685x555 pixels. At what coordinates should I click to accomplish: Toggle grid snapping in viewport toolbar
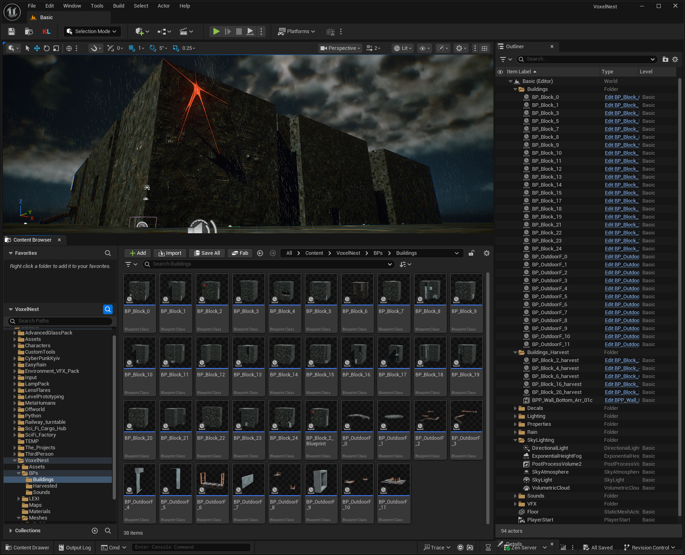pos(132,48)
